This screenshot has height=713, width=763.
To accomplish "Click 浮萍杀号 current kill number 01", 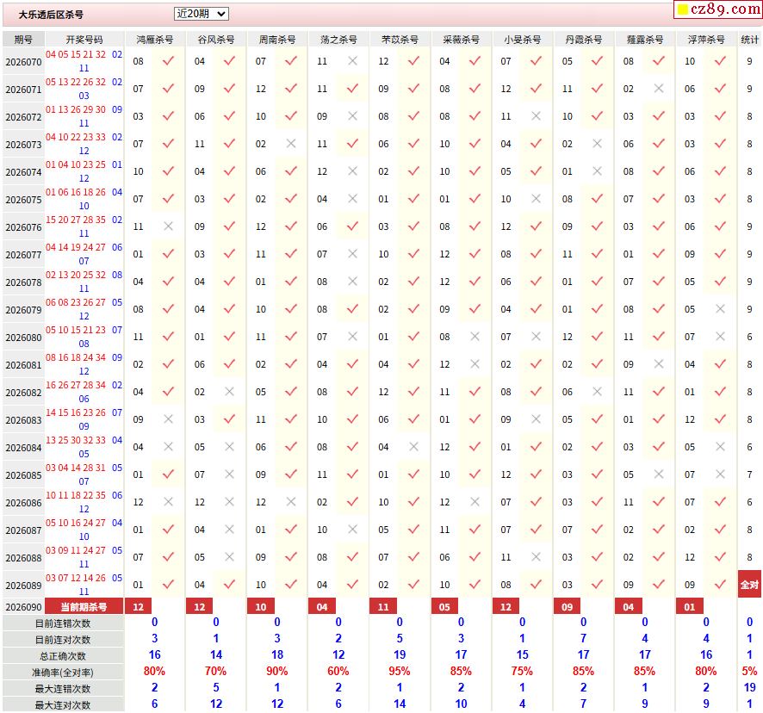I will tap(690, 606).
